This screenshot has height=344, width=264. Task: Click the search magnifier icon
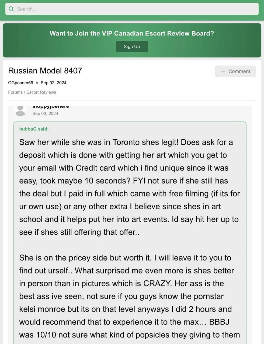coord(11,9)
